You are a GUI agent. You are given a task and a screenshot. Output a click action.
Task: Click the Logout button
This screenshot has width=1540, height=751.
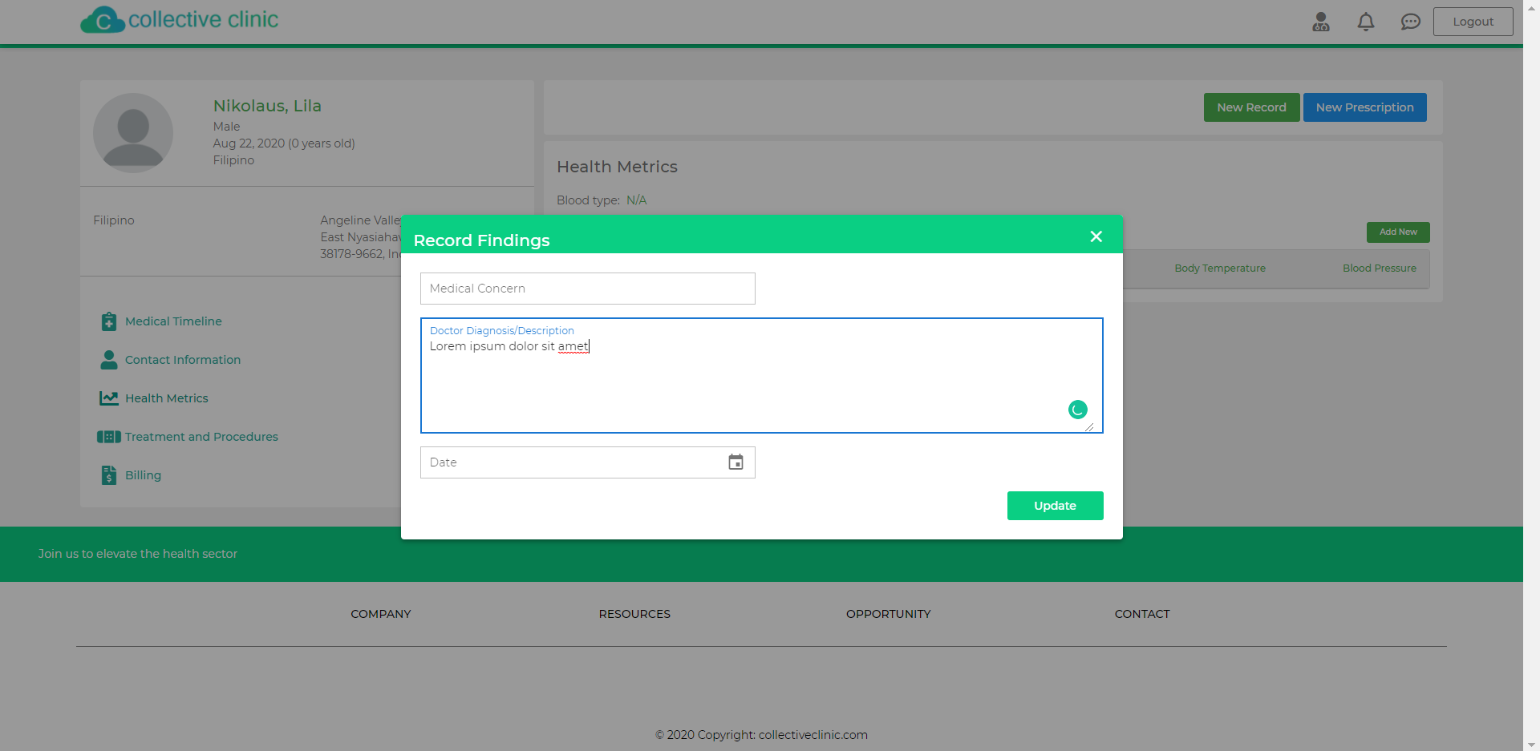pos(1473,22)
